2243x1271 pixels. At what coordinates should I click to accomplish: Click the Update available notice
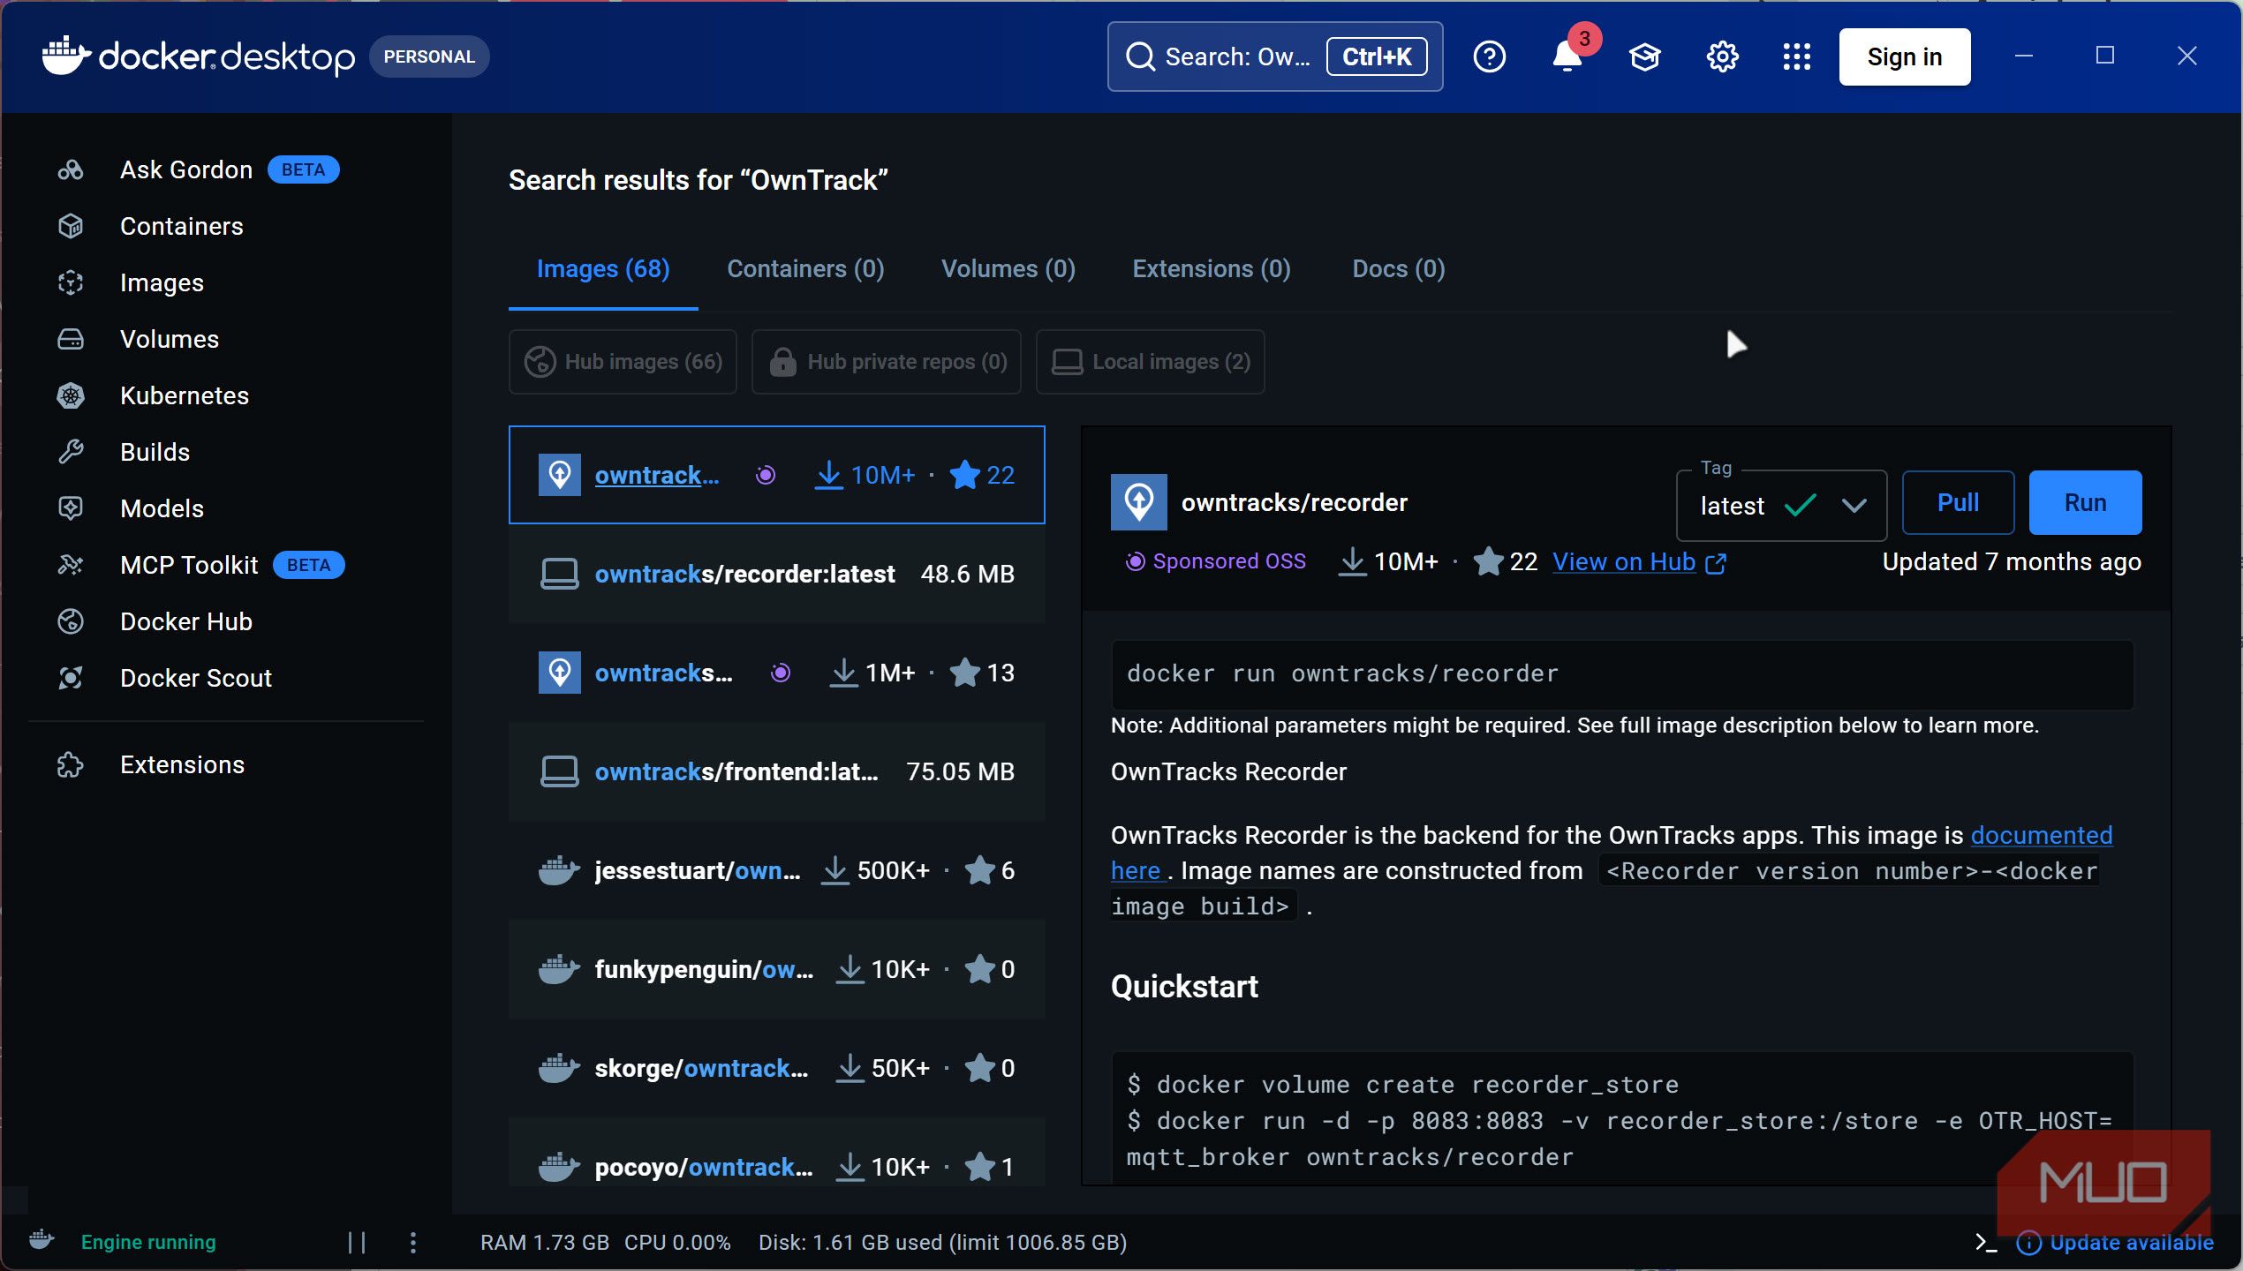[x=2116, y=1243]
